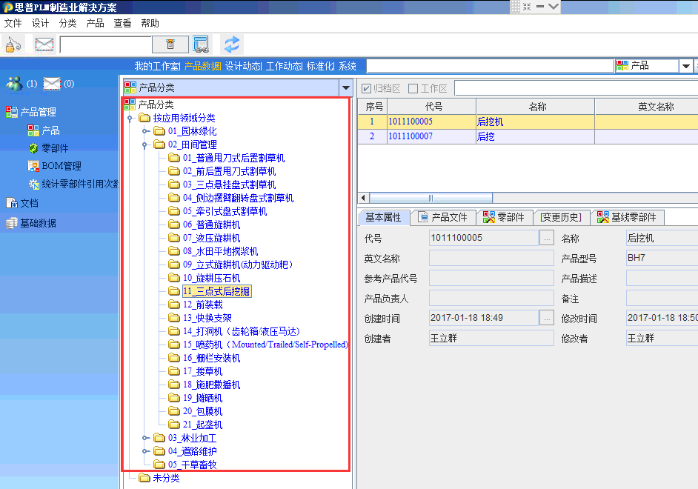Switch to 基线零部件 tab

[x=627, y=217]
